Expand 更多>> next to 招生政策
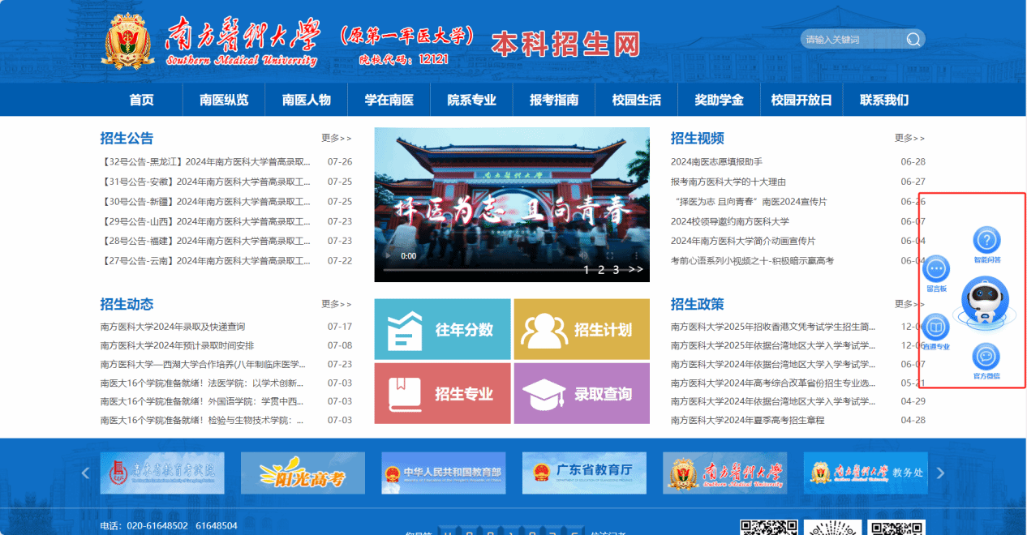This screenshot has height=535, width=1027. pyautogui.click(x=909, y=304)
